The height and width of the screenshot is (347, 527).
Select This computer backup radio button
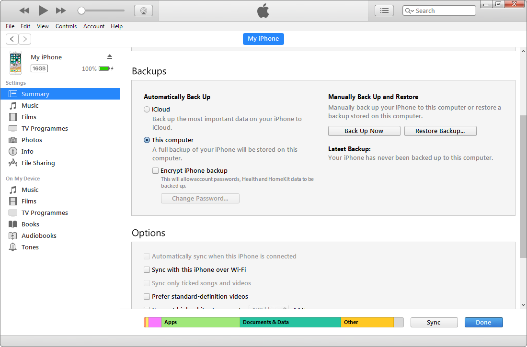(x=147, y=140)
